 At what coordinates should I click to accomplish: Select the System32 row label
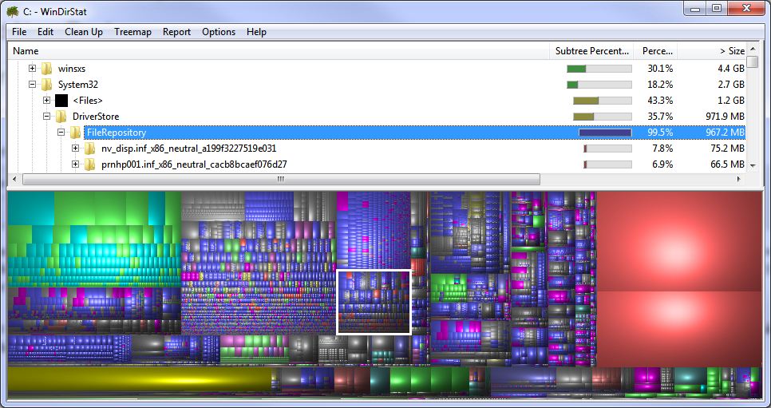click(78, 85)
